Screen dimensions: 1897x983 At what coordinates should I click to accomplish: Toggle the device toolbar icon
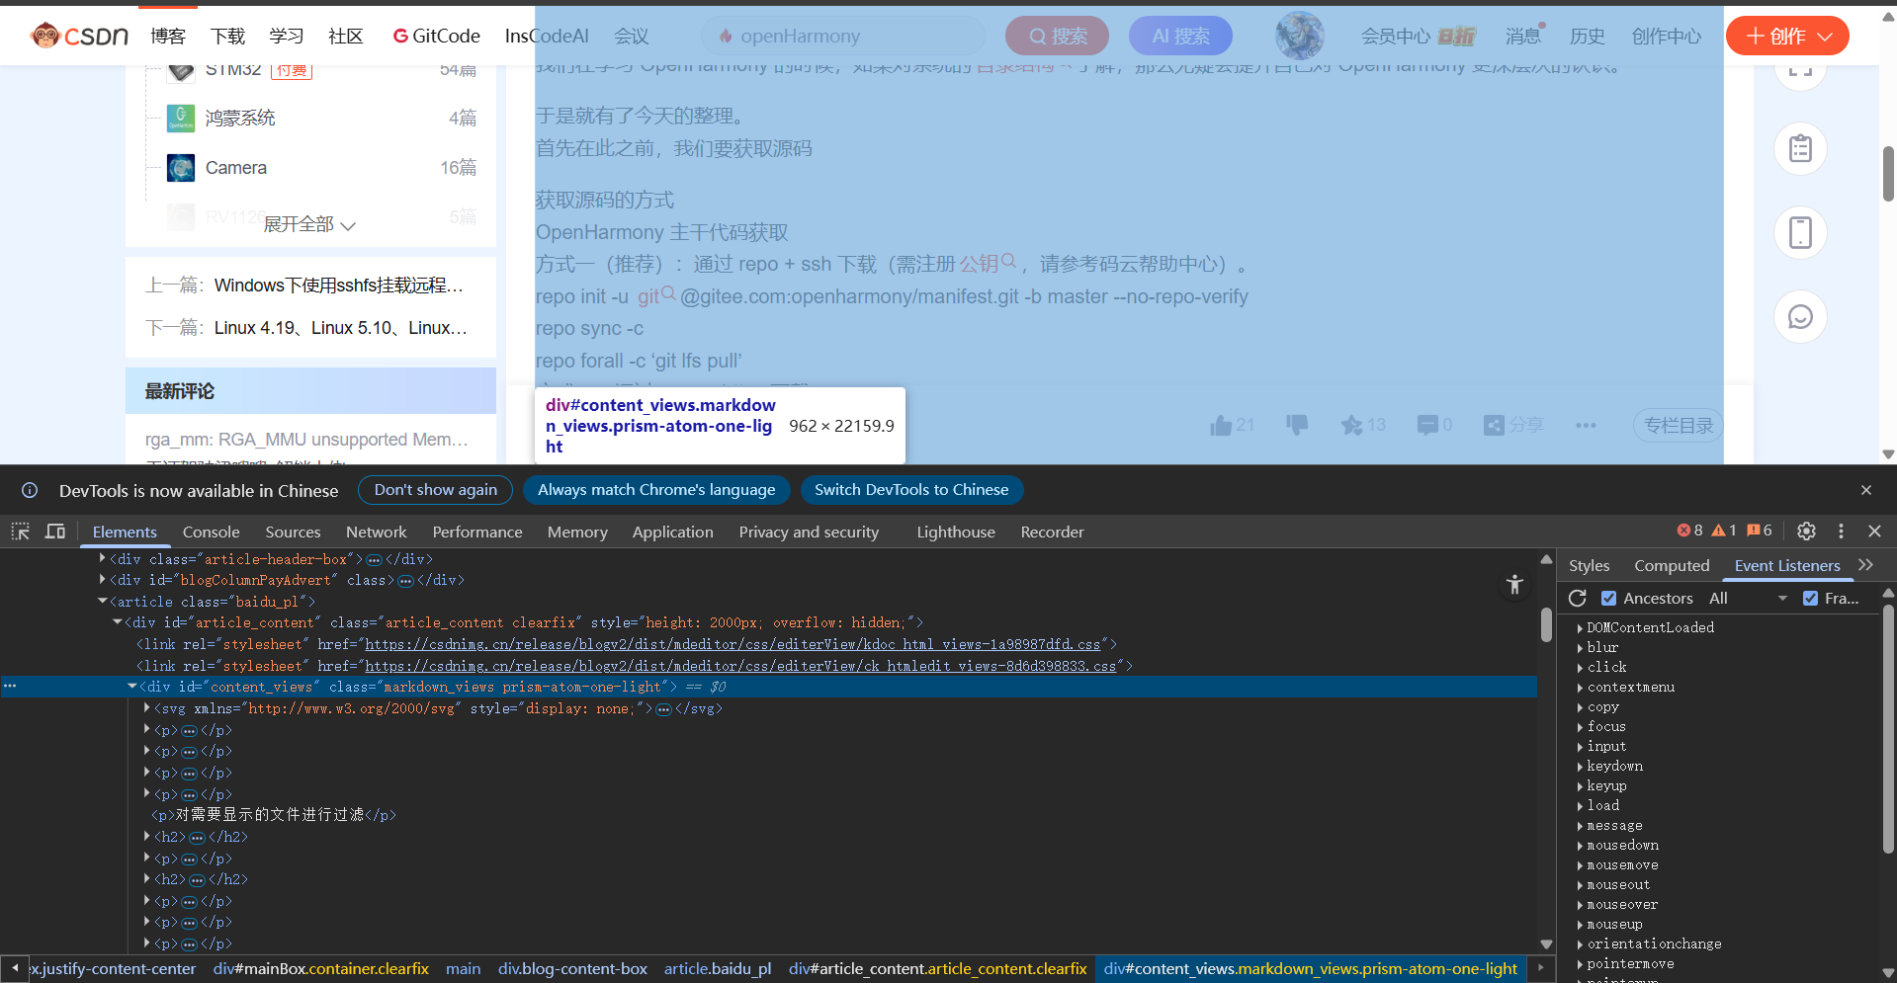[x=55, y=532]
